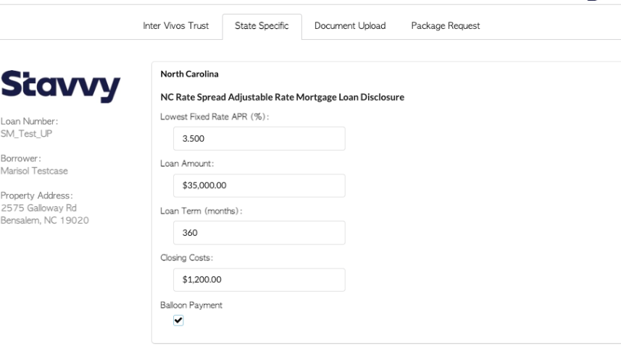Click the NC Rate Spread disclosure heading
This screenshot has height=356, width=621.
click(x=283, y=97)
